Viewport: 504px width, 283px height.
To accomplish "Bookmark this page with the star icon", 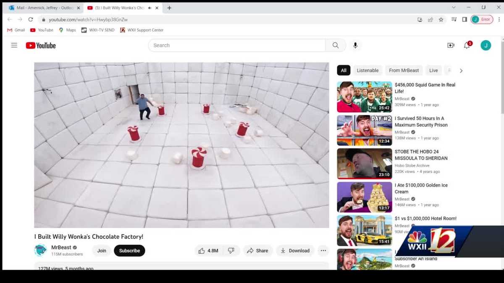I will (x=441, y=19).
